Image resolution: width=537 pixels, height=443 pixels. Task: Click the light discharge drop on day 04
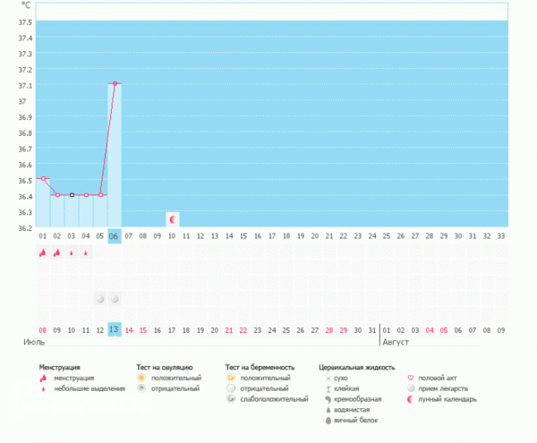coord(86,253)
